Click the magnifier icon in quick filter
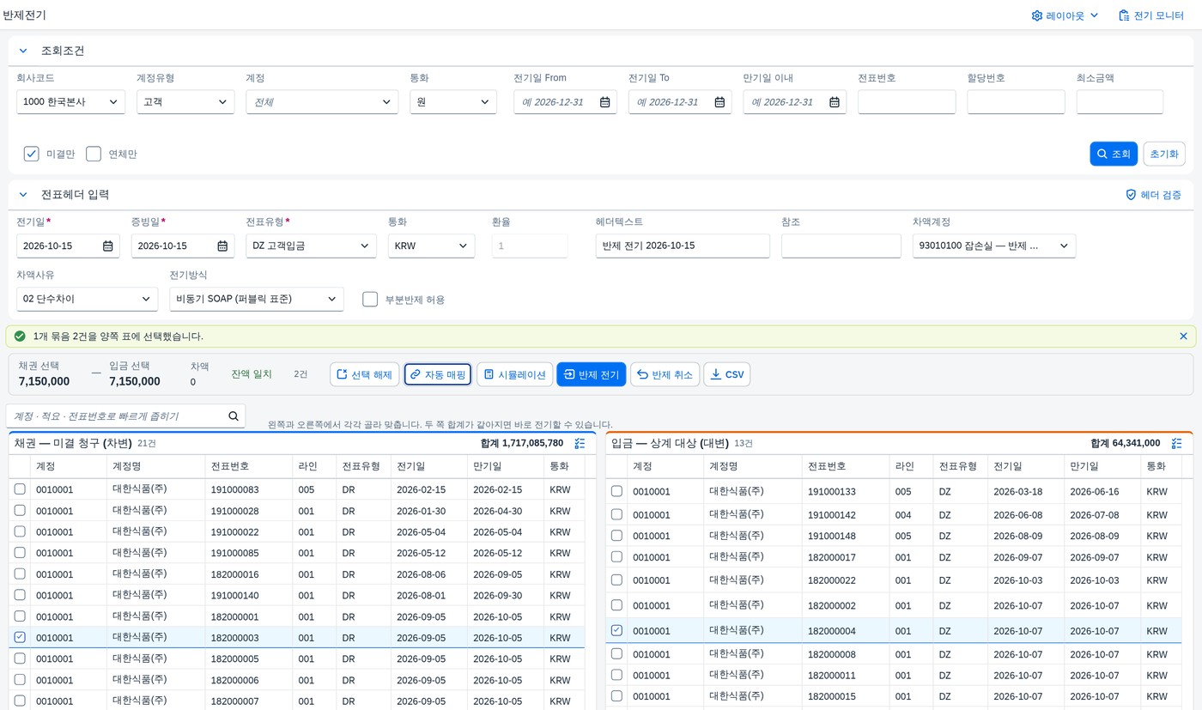 234,416
